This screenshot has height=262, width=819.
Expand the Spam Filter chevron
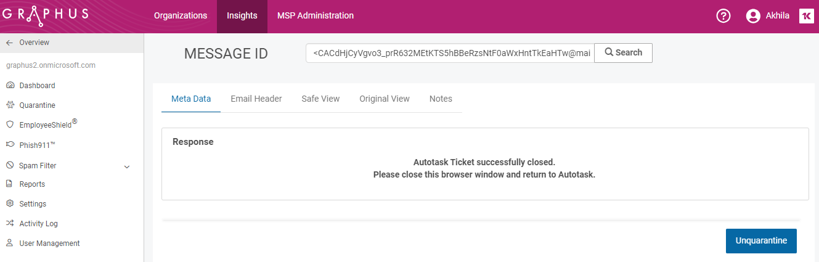coord(127,166)
